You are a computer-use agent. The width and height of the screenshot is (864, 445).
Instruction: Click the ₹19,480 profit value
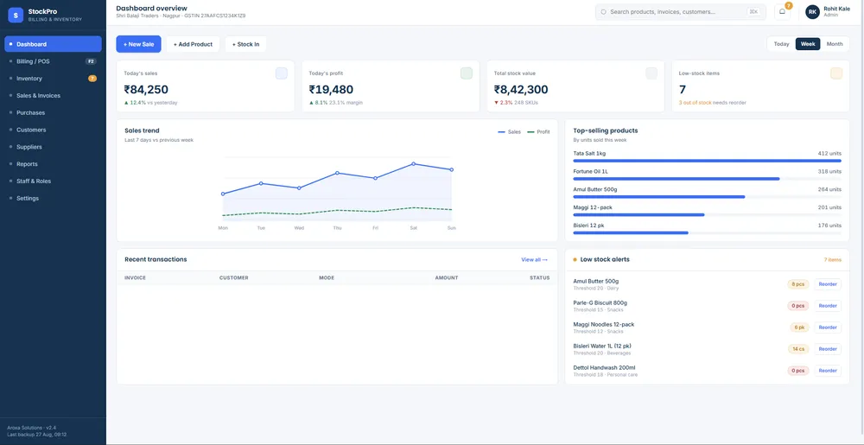pyautogui.click(x=331, y=90)
